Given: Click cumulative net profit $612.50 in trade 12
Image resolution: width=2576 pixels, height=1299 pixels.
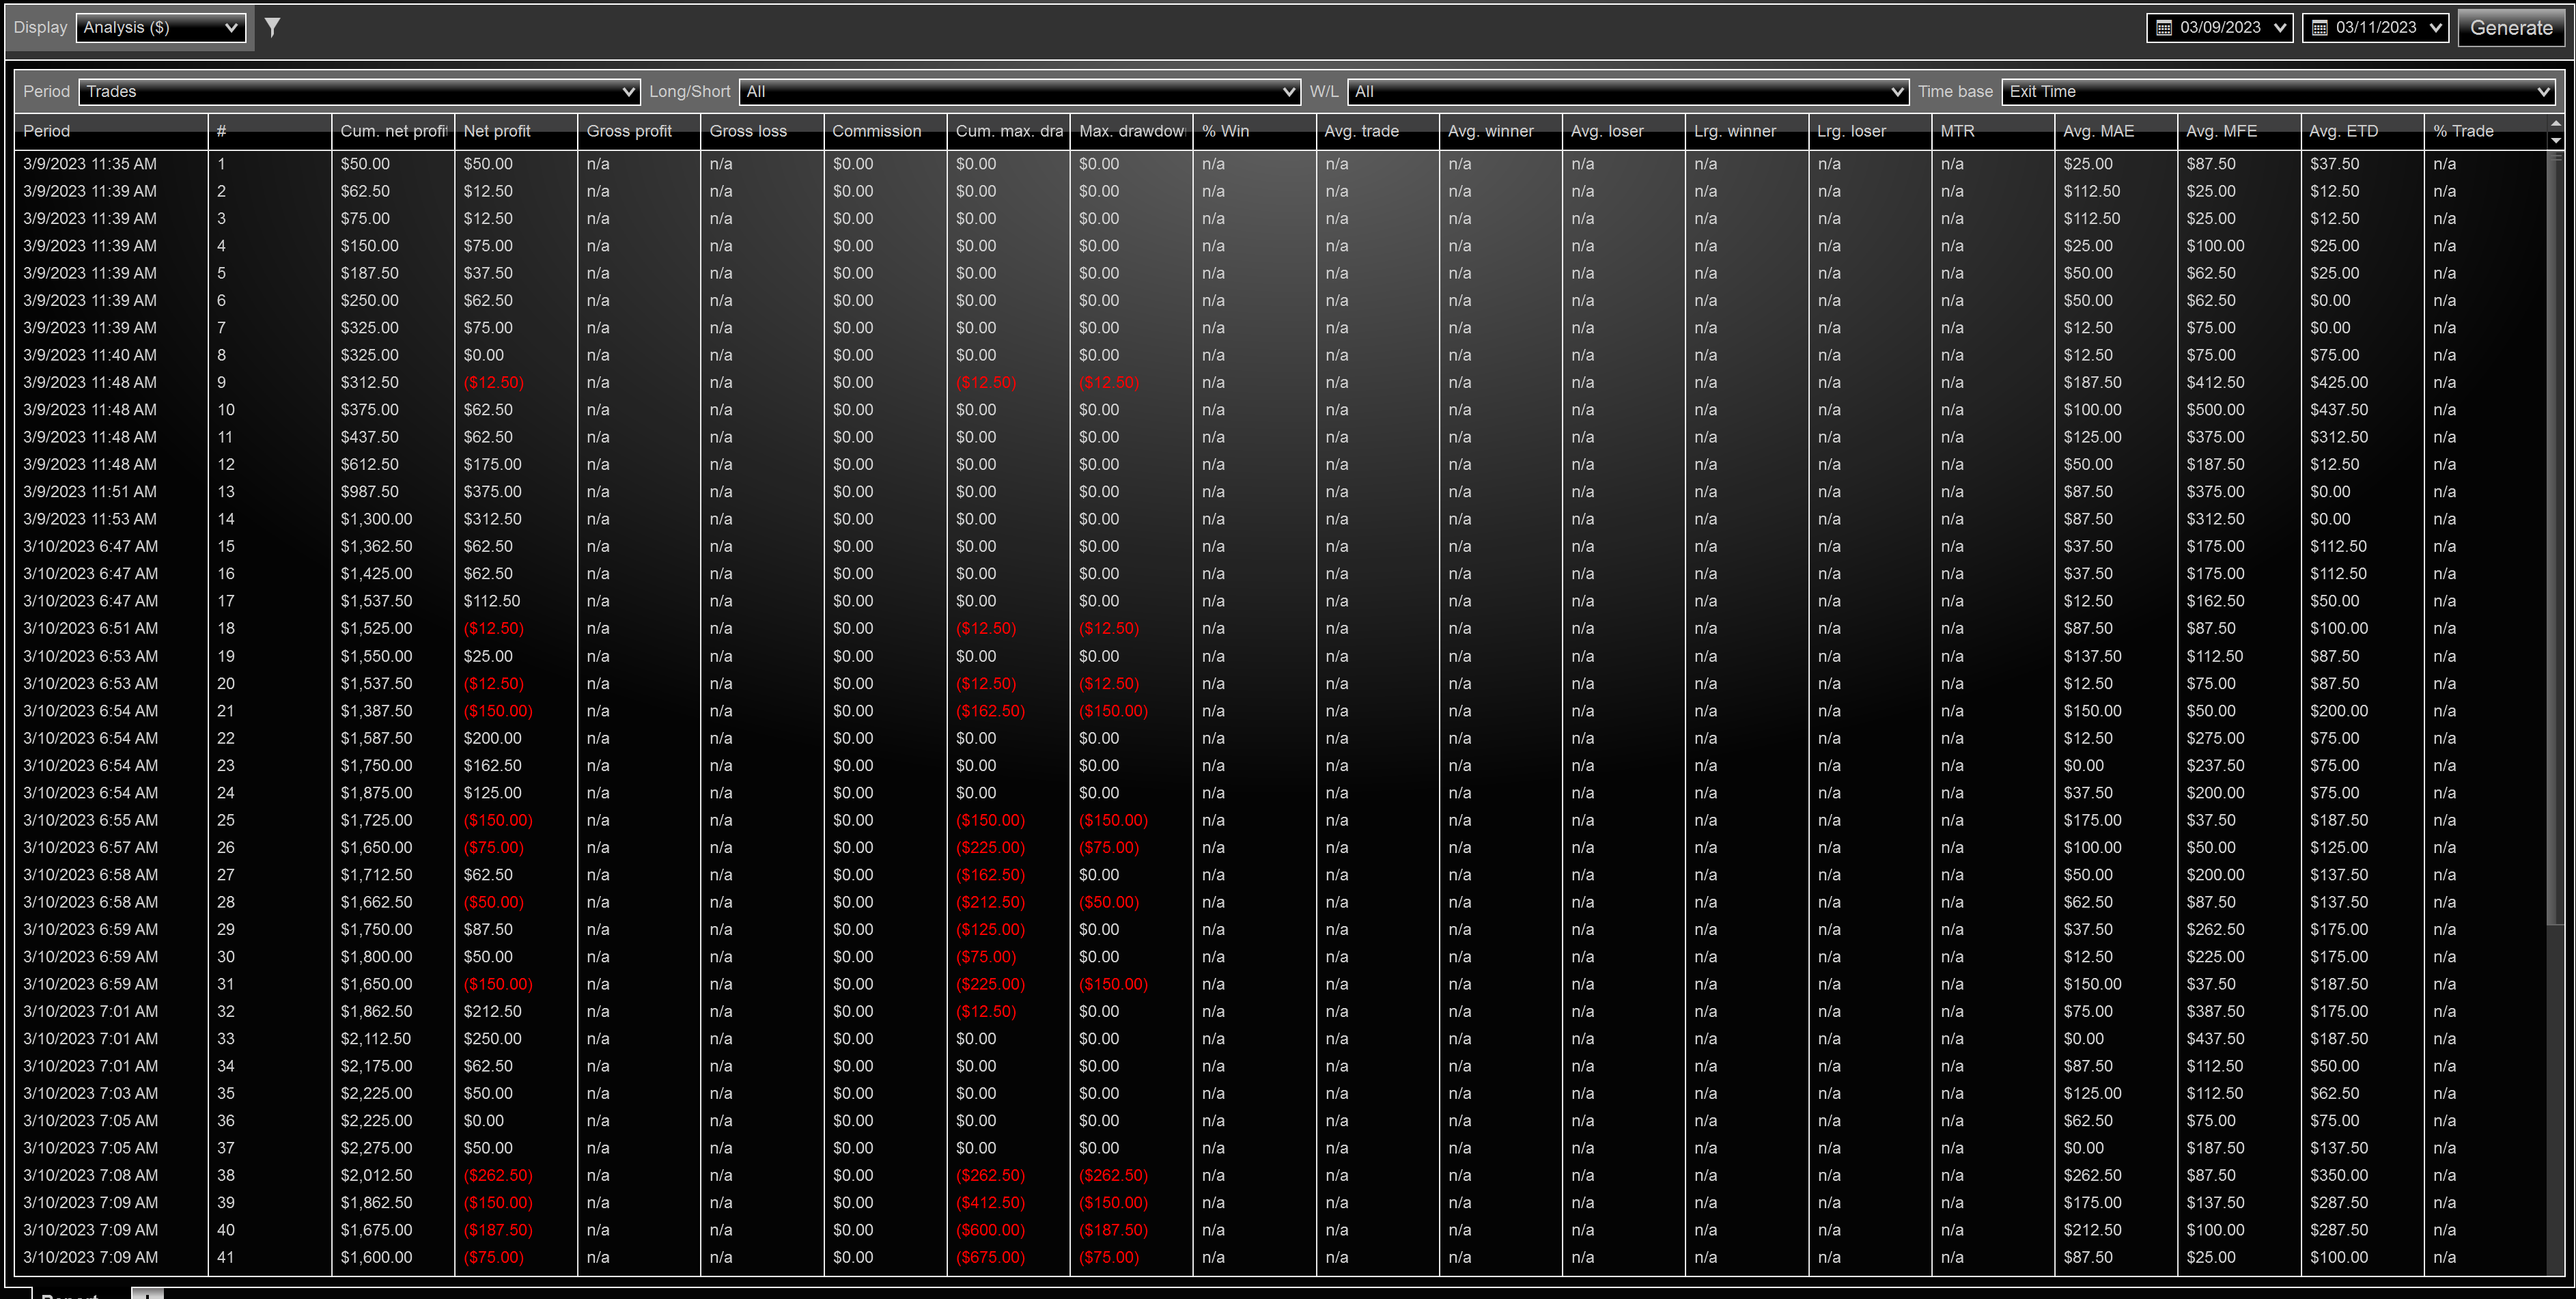Looking at the screenshot, I should [x=370, y=464].
